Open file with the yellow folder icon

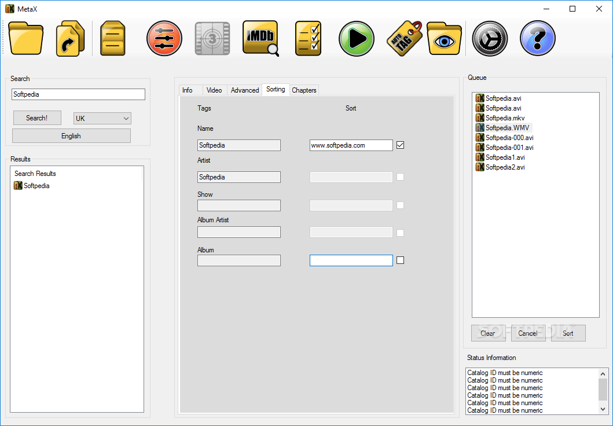pyautogui.click(x=26, y=38)
